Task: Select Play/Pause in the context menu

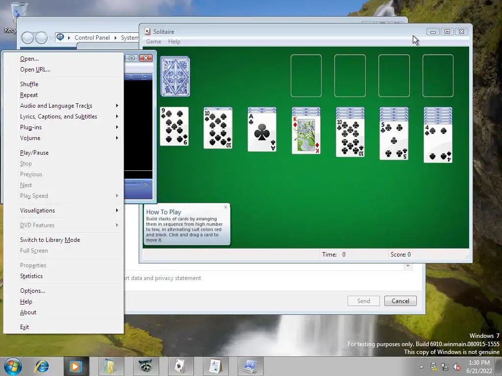Action: pyautogui.click(x=63, y=153)
